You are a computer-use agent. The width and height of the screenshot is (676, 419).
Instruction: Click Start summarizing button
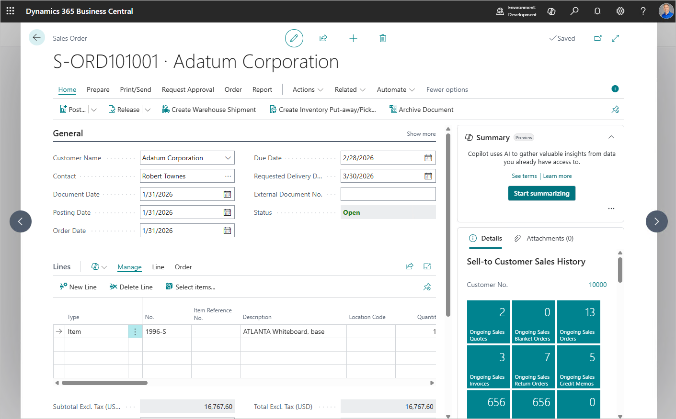pos(542,193)
